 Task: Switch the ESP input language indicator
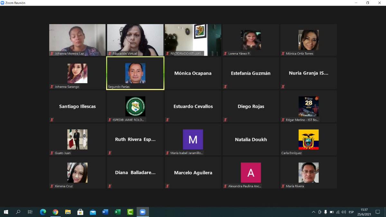point(351,212)
